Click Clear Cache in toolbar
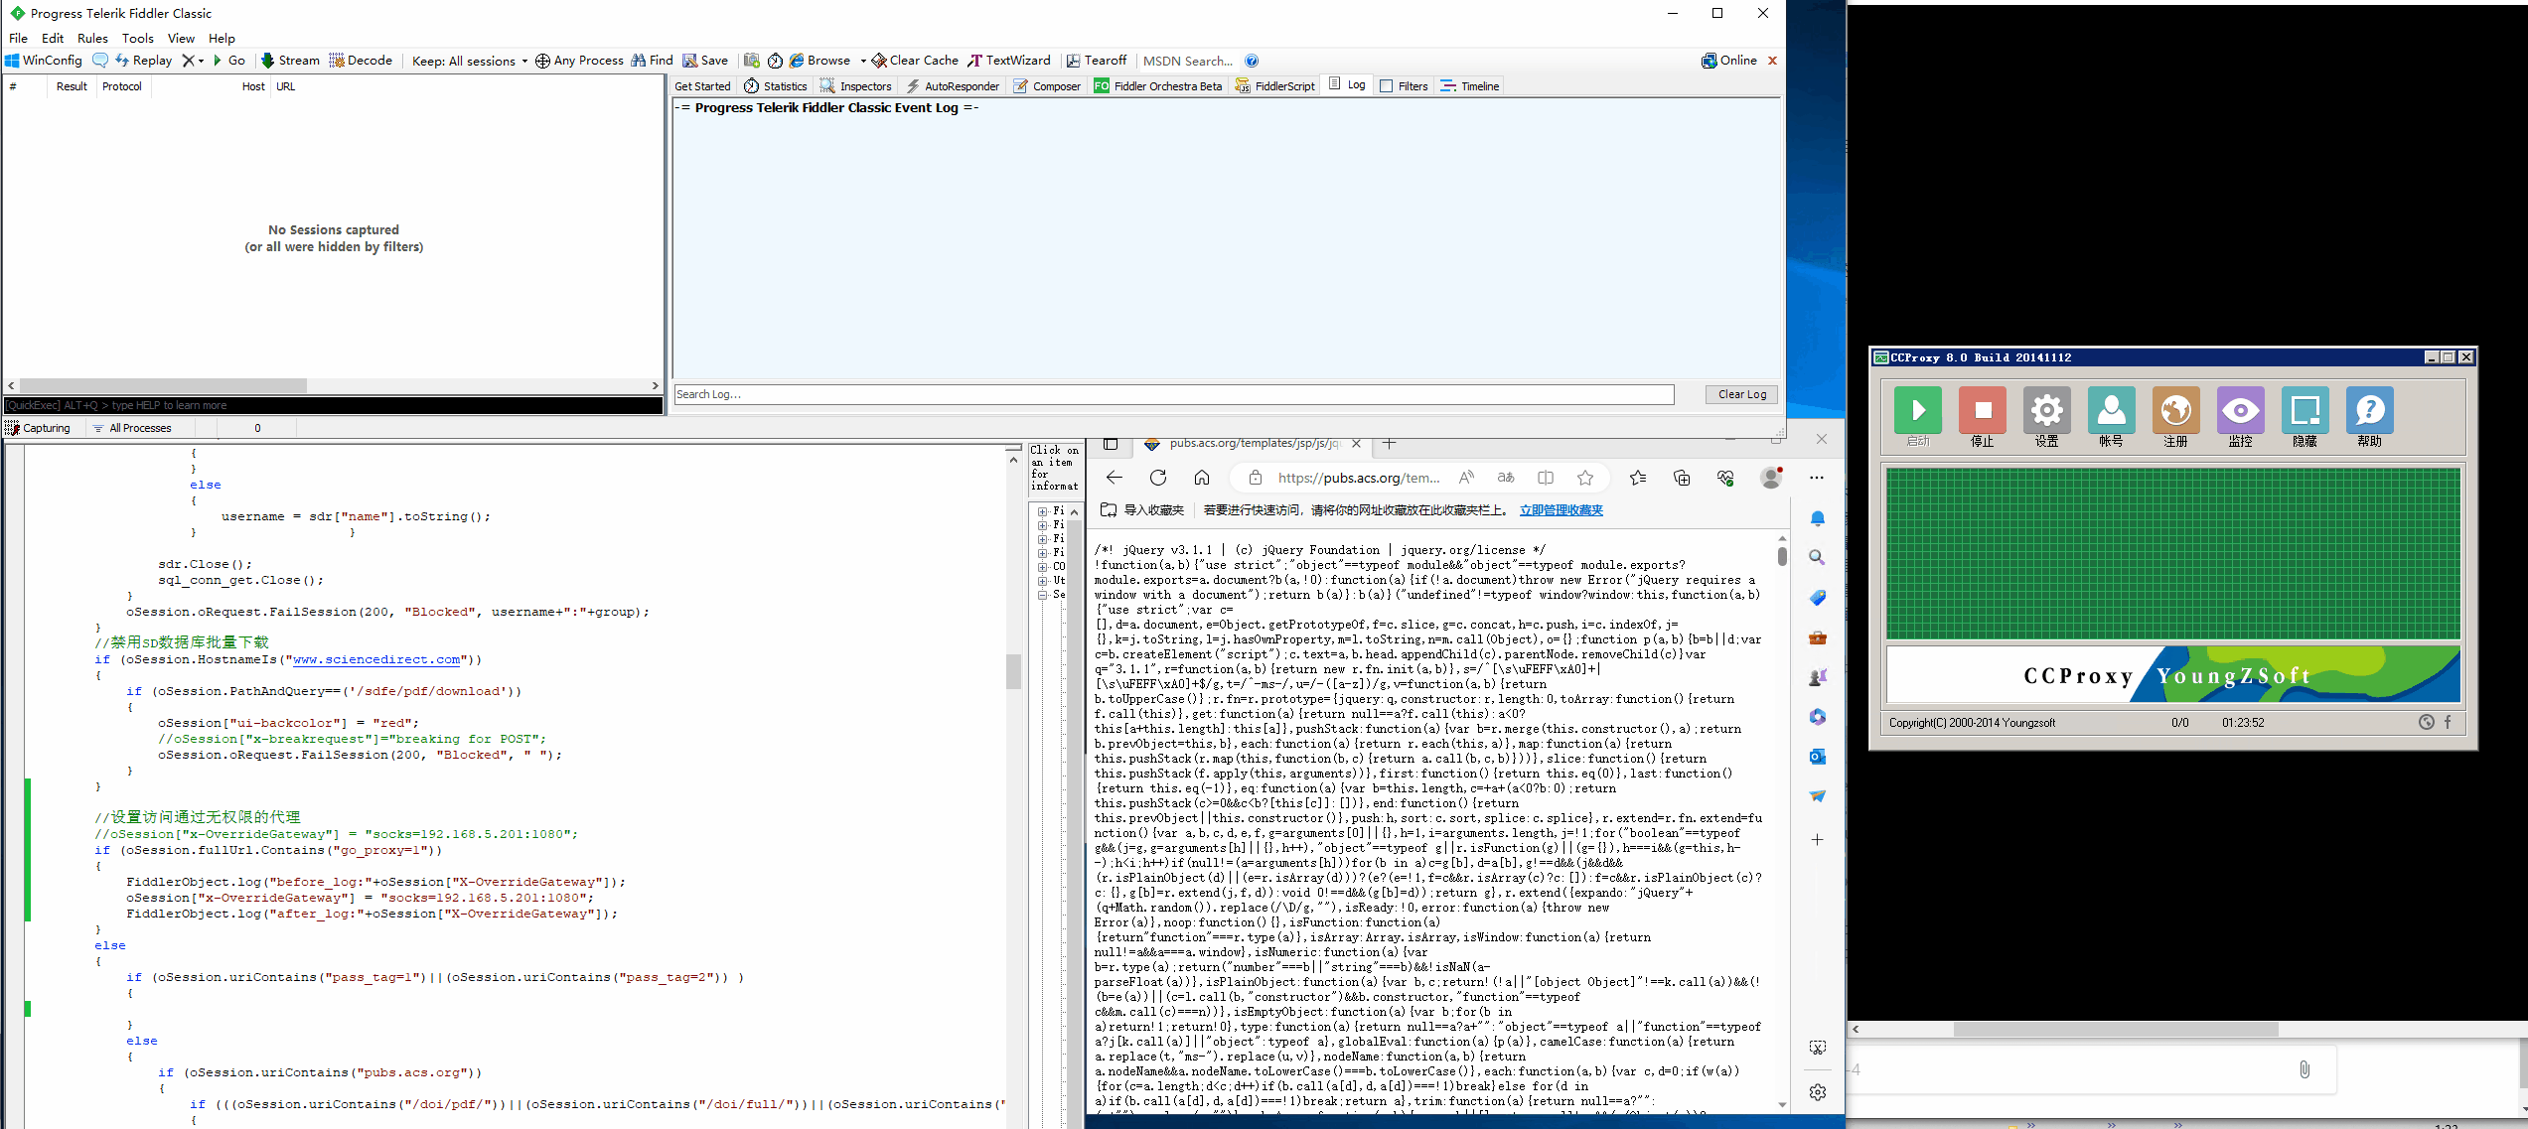The width and height of the screenshot is (2528, 1129). coord(914,61)
